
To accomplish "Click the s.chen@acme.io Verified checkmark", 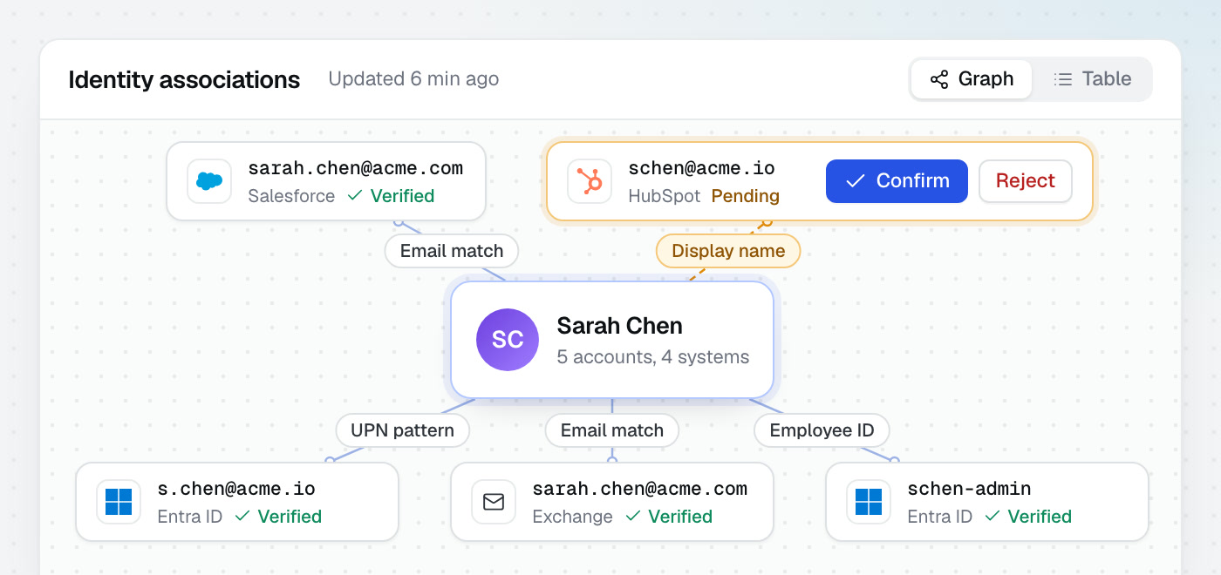I will coord(242,517).
